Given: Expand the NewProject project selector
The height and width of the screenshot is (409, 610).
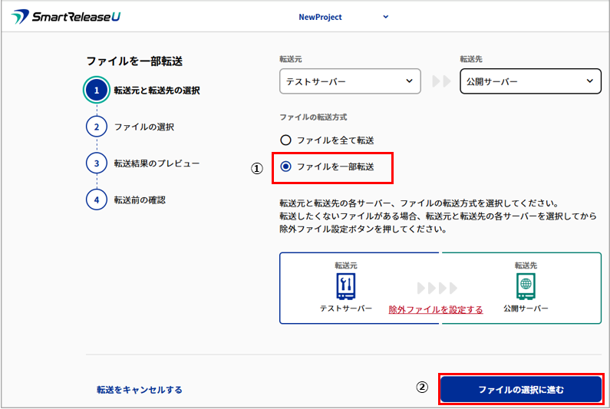Looking at the screenshot, I should 344,17.
